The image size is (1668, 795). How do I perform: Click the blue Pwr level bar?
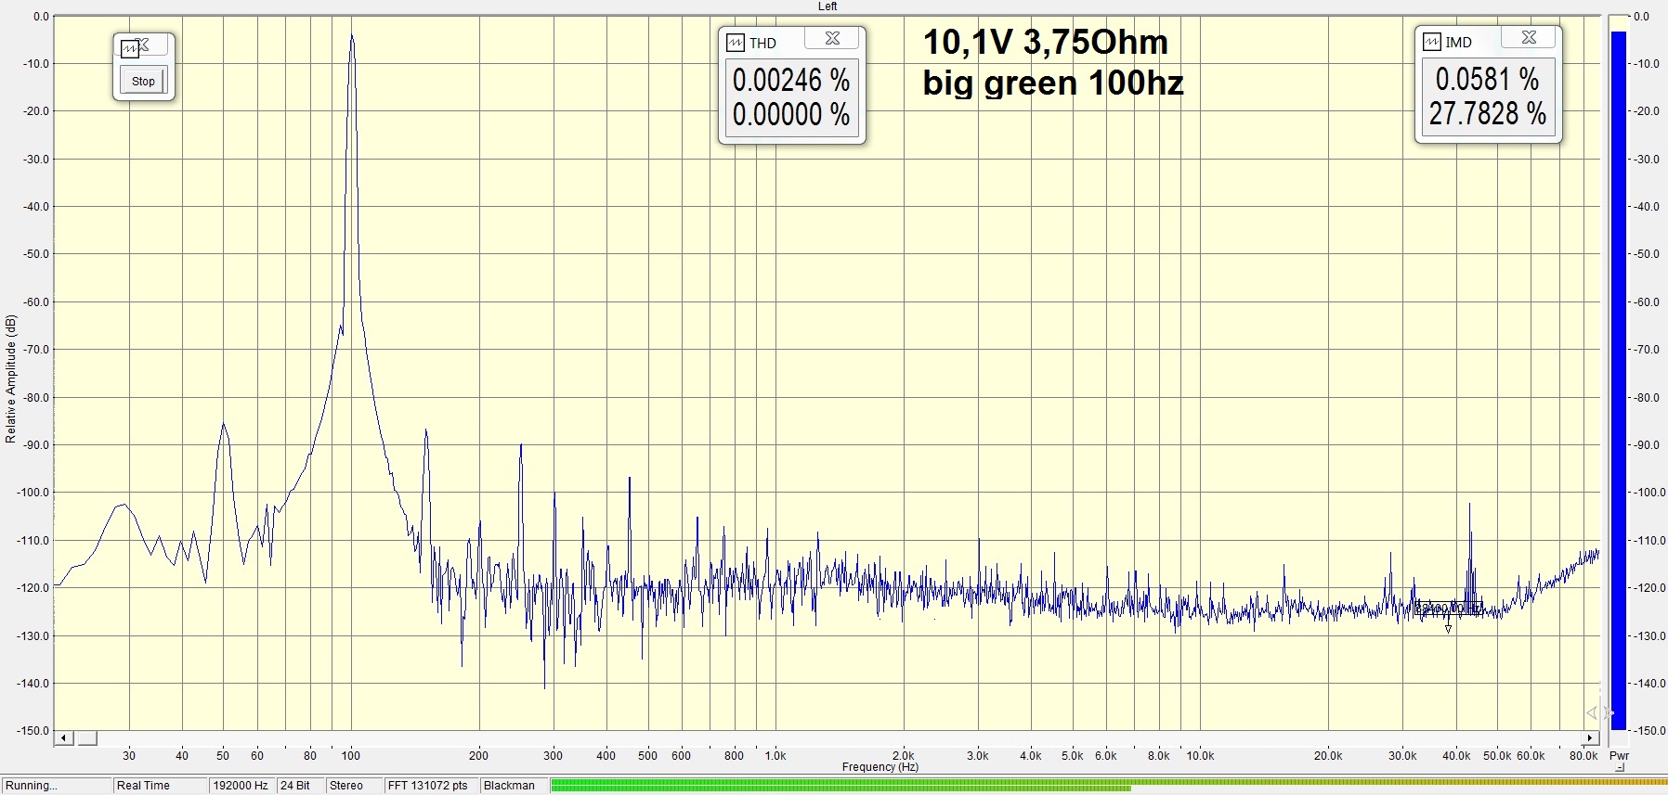pos(1619,380)
